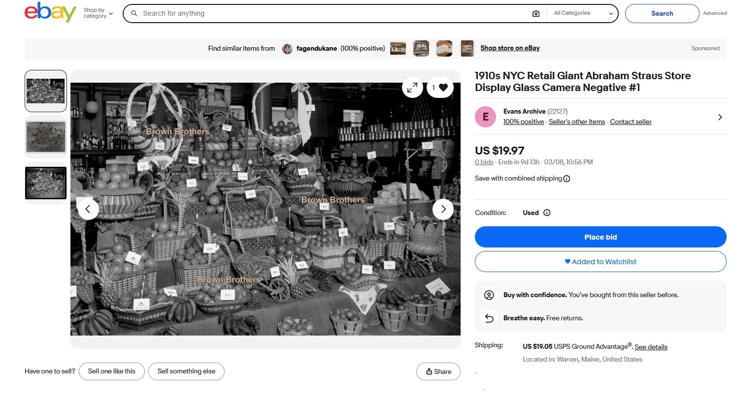Viewport: 735px width, 399px height.
Task: Click the eBay logo
Action: (50, 13)
